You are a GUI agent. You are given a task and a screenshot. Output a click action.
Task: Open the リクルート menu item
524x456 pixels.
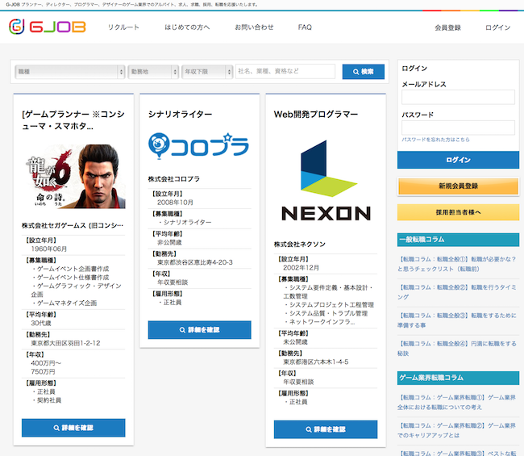[x=123, y=27]
